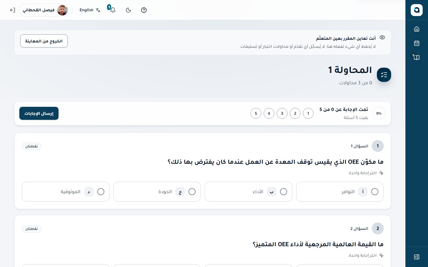428x267 pixels.
Task: Click إرسال الإجابات submit button
Action: [x=39, y=113]
